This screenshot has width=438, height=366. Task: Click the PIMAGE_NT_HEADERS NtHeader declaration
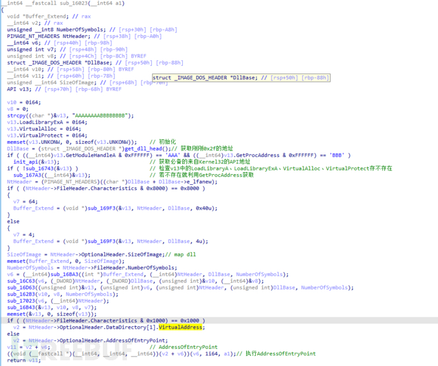(x=49, y=36)
